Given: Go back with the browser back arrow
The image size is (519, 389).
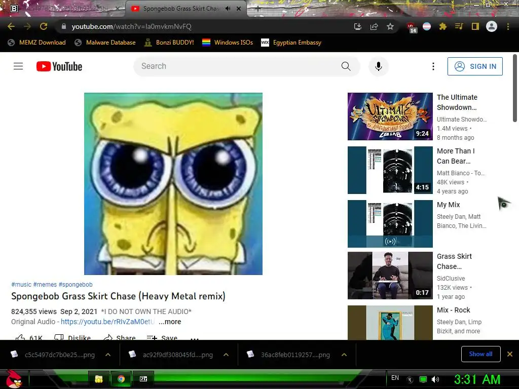Looking at the screenshot, I should tap(11, 26).
